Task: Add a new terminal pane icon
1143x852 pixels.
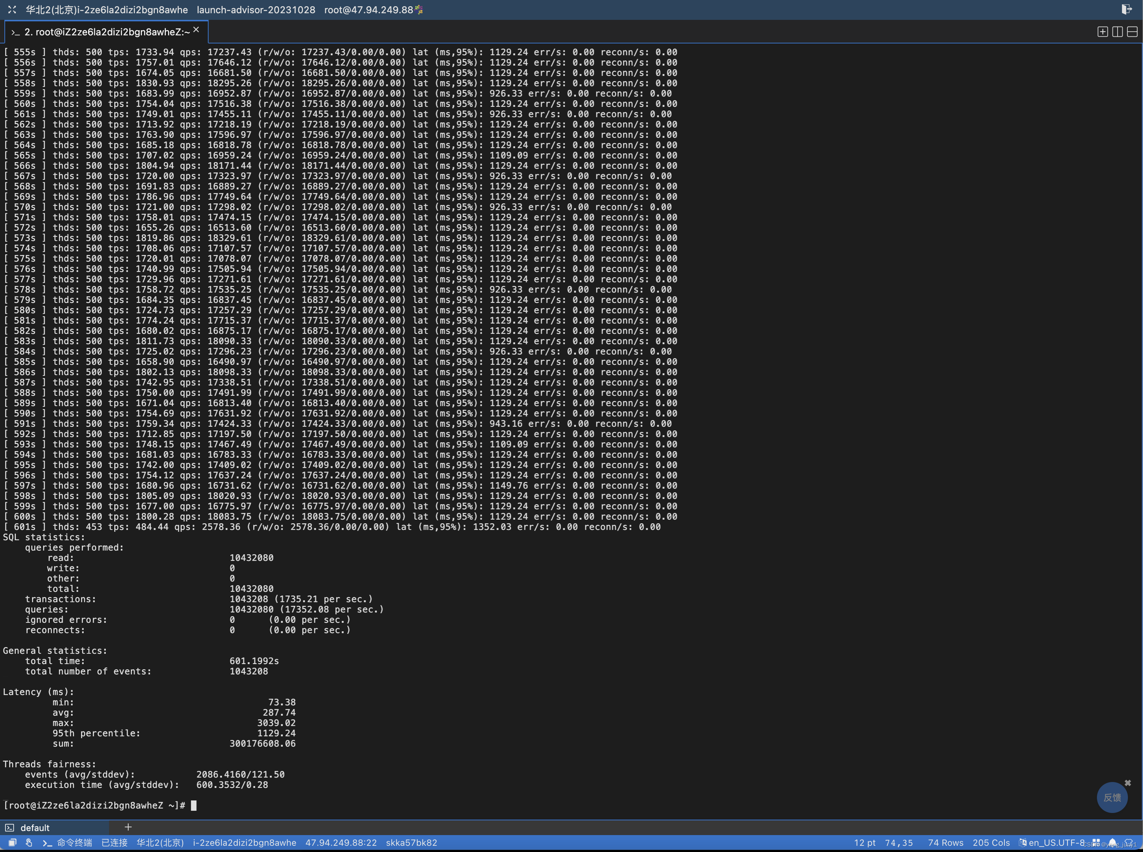Action: [1102, 32]
